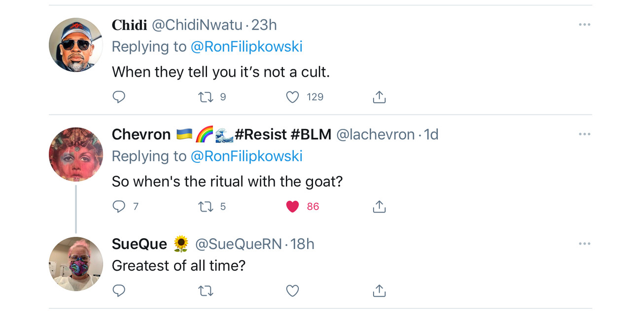Reply to Chevron's goat ritual tweet
Screen dimensions: 631x311
[x=119, y=207]
